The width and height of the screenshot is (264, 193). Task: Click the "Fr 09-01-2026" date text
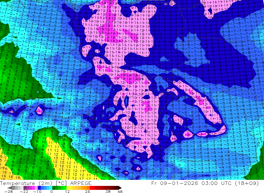pos(175,183)
